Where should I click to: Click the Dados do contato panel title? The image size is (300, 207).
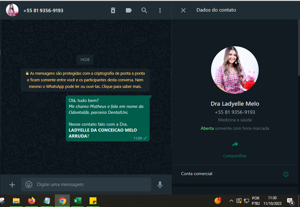(x=216, y=10)
